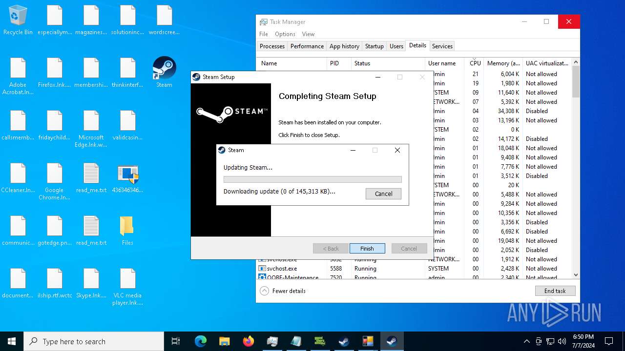This screenshot has height=351, width=625.
Task: Click End task in Task Manager
Action: (x=555, y=291)
